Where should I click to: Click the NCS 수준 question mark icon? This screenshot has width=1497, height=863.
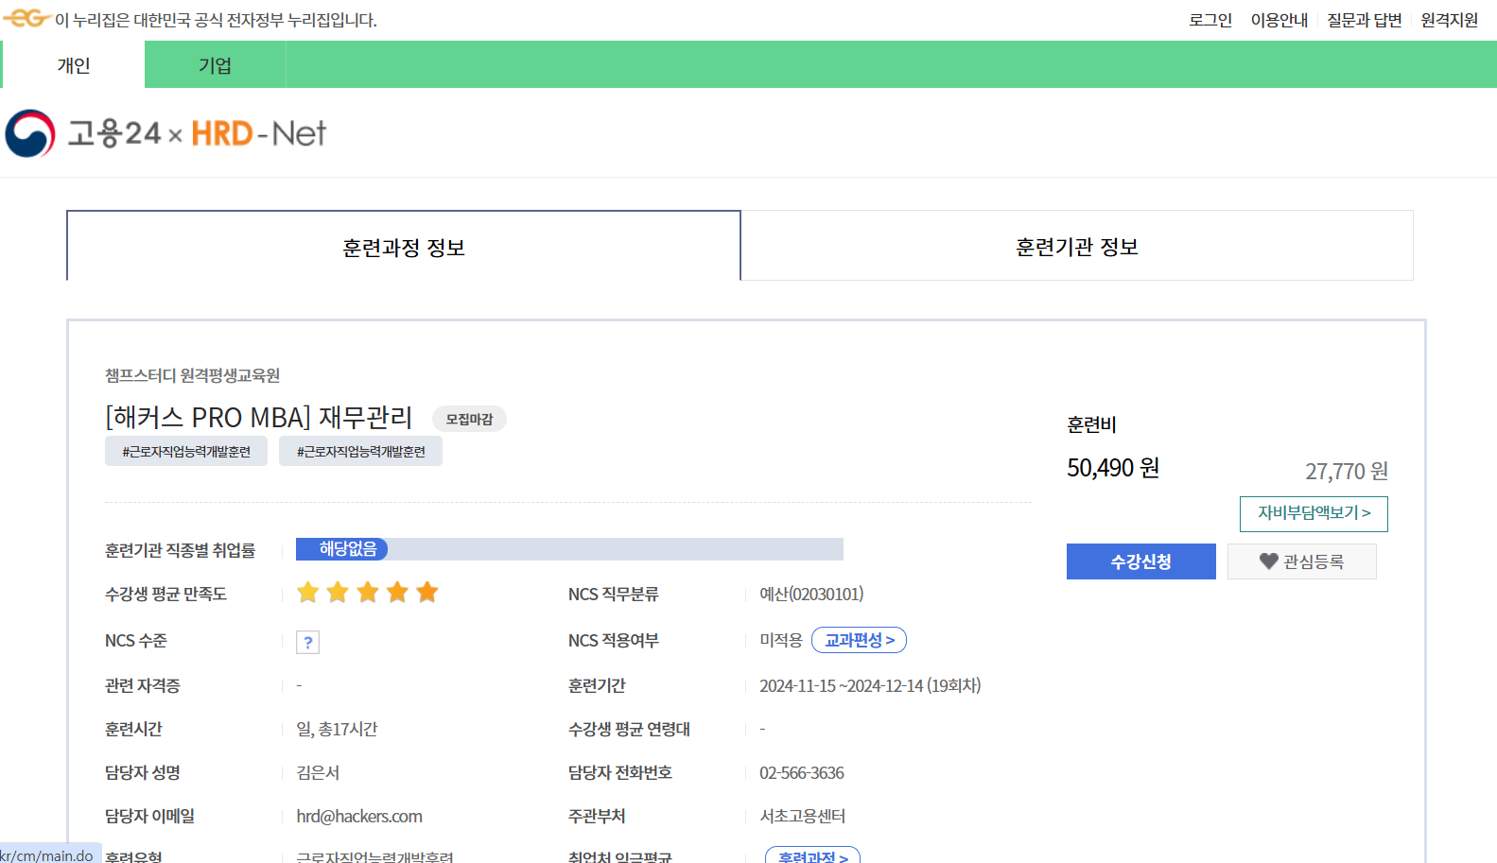(x=307, y=642)
